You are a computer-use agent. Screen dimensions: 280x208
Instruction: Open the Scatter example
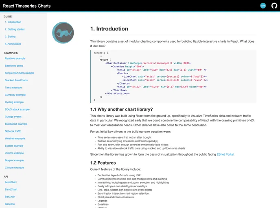14,146
